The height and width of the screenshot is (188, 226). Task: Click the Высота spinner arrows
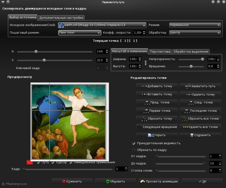pyautogui.click(x=140, y=66)
